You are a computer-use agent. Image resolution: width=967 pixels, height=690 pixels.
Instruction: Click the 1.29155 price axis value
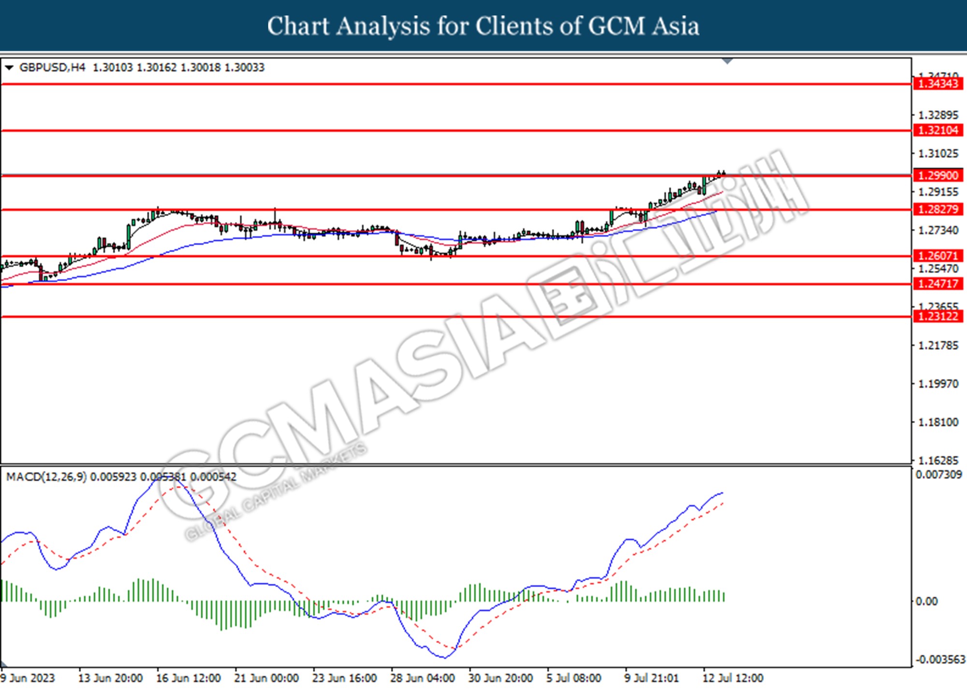click(x=938, y=192)
